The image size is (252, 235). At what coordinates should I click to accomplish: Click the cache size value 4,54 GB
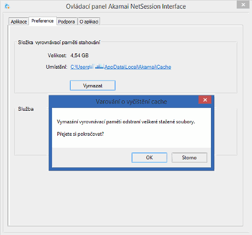tap(79, 56)
